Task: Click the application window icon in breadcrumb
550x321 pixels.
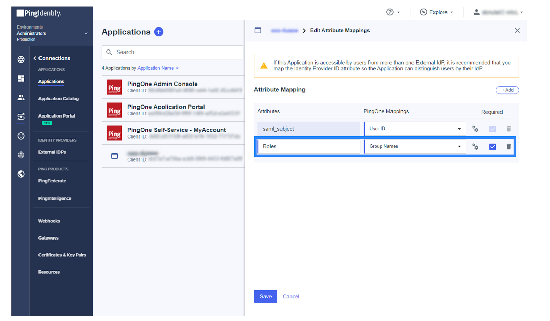Action: [x=258, y=31]
